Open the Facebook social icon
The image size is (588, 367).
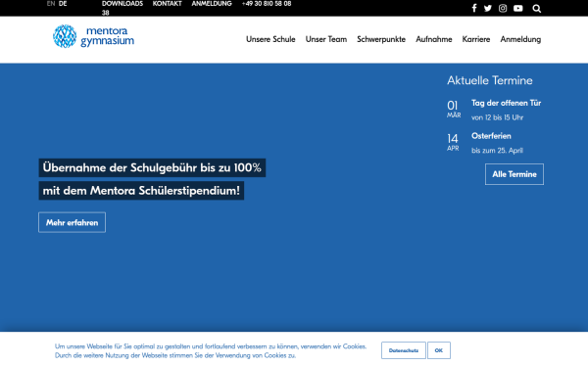tap(474, 8)
